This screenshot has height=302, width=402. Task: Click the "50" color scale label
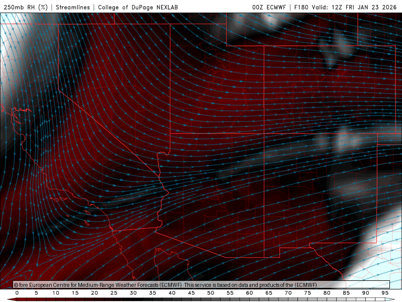pyautogui.click(x=211, y=293)
